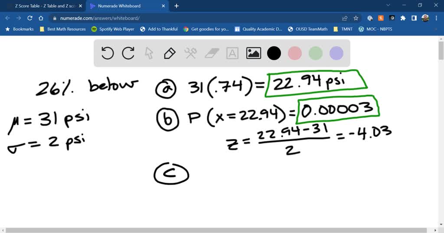
Task: Close the Numerade Whiteboard tab
Action: click(x=163, y=6)
